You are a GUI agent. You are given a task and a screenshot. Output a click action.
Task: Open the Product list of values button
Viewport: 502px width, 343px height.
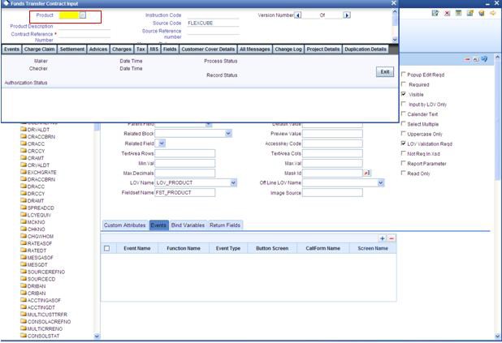coord(83,15)
